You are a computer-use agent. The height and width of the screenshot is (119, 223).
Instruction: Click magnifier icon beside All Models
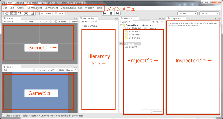tap(126, 31)
